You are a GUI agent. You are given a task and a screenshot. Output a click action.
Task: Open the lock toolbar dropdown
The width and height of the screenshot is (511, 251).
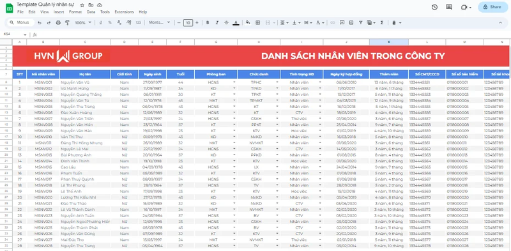pos(397,23)
